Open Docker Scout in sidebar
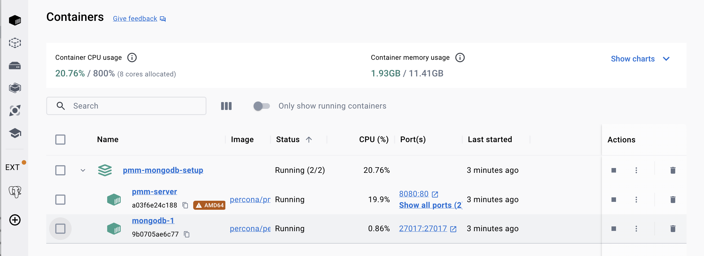The height and width of the screenshot is (256, 704). pyautogui.click(x=15, y=111)
